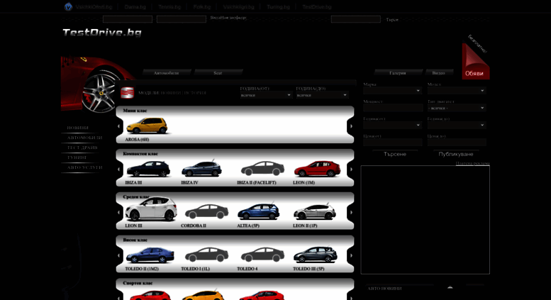Open the red LEON (1M) car image

point(317,169)
